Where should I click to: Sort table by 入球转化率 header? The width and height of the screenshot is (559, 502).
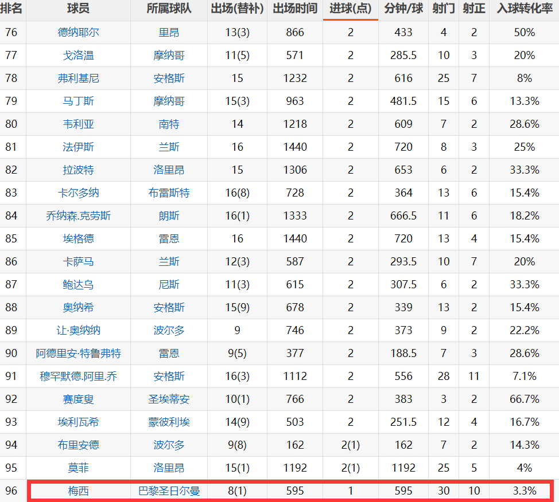coord(524,9)
